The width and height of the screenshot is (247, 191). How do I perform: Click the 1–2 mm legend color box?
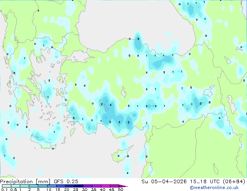click(25, 186)
